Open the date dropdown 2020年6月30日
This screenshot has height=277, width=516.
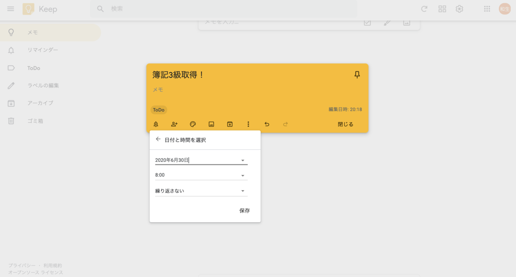(x=201, y=160)
